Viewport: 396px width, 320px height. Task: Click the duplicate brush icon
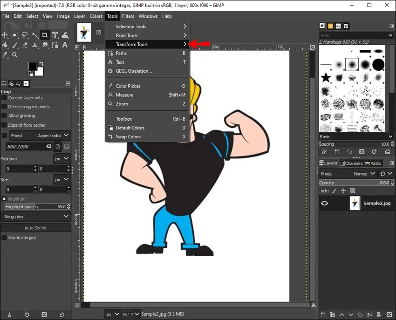349,152
